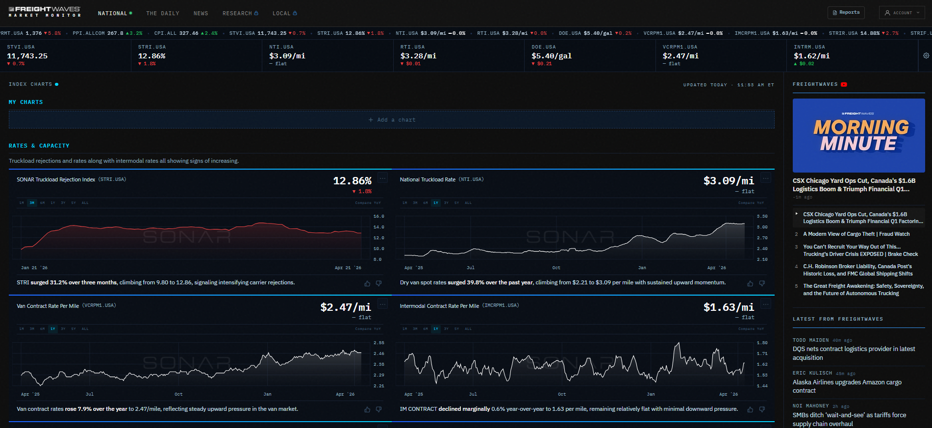This screenshot has height=428, width=932.
Task: Select 5Y range on Van Contract Rate chart
Action: (74, 329)
